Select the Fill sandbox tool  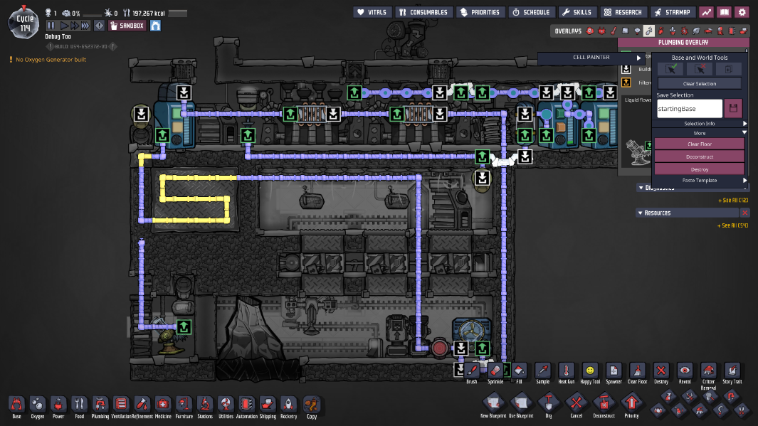point(519,371)
